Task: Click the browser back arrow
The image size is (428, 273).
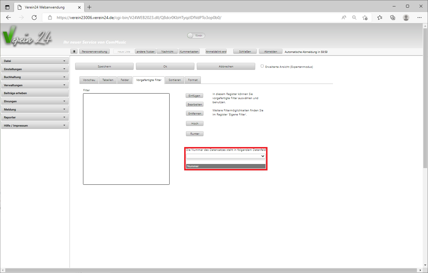Action: [x=8, y=18]
